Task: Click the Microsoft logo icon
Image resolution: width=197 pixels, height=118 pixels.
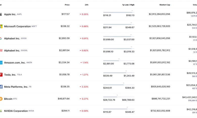Action: tap(1, 26)
